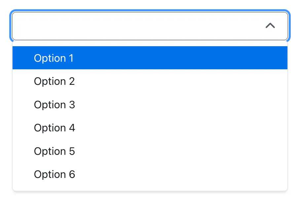Focus the blue-outlined combo box

pyautogui.click(x=139, y=26)
